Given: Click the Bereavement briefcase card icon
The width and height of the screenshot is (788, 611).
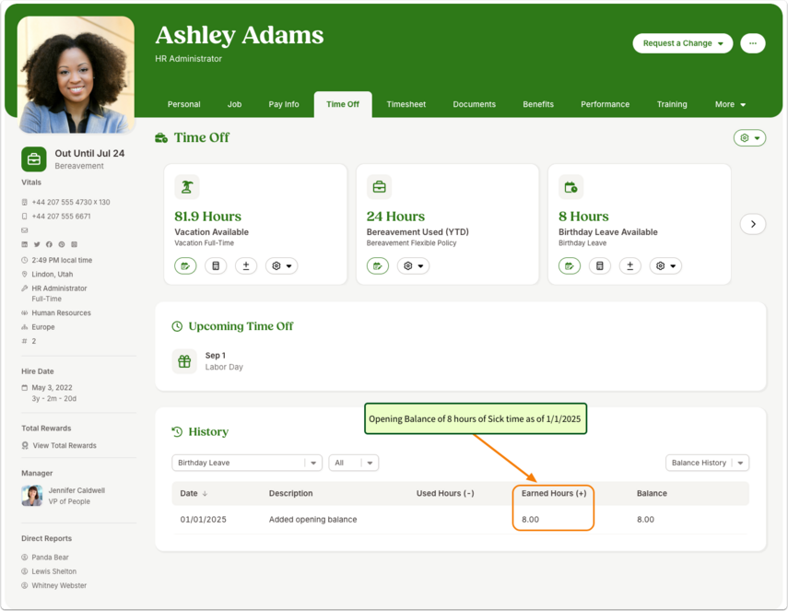Looking at the screenshot, I should coord(380,187).
